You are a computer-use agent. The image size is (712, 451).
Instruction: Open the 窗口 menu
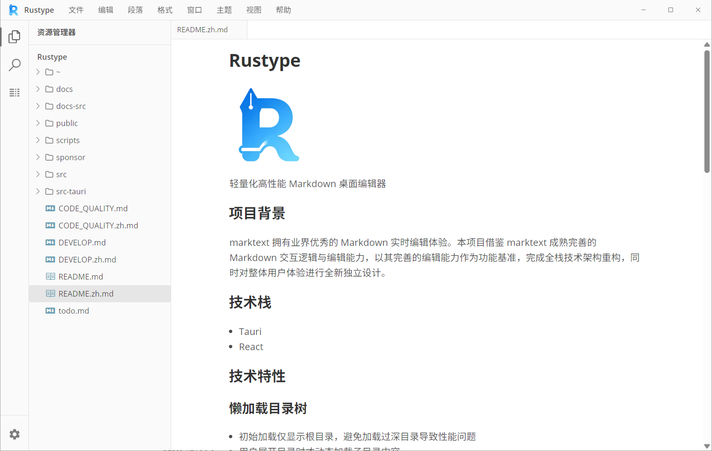point(194,10)
